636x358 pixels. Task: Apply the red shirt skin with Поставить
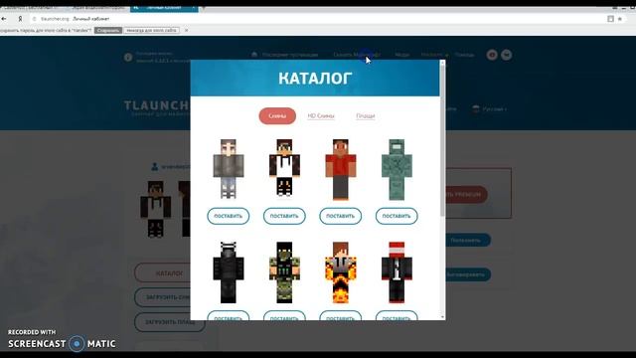click(340, 216)
